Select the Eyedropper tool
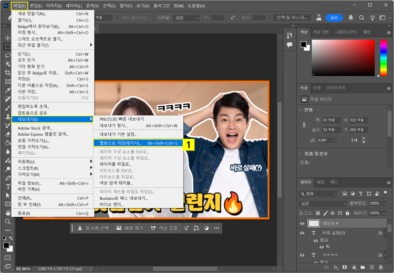This screenshot has height=273, width=394. click(x=7, y=89)
